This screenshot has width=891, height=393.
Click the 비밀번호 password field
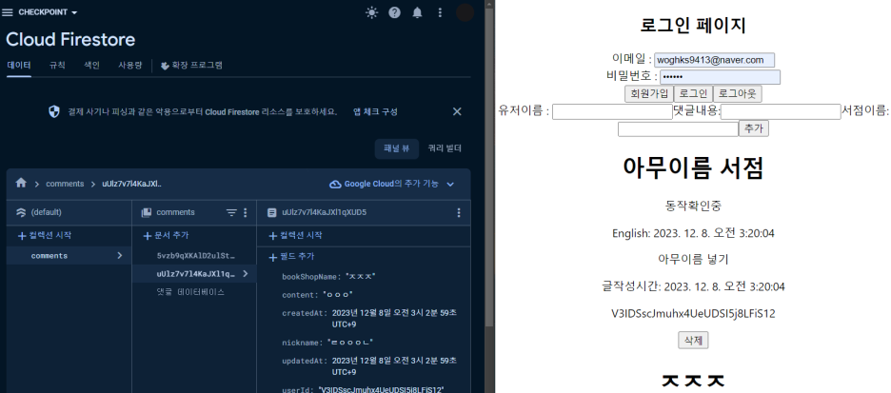pos(720,77)
